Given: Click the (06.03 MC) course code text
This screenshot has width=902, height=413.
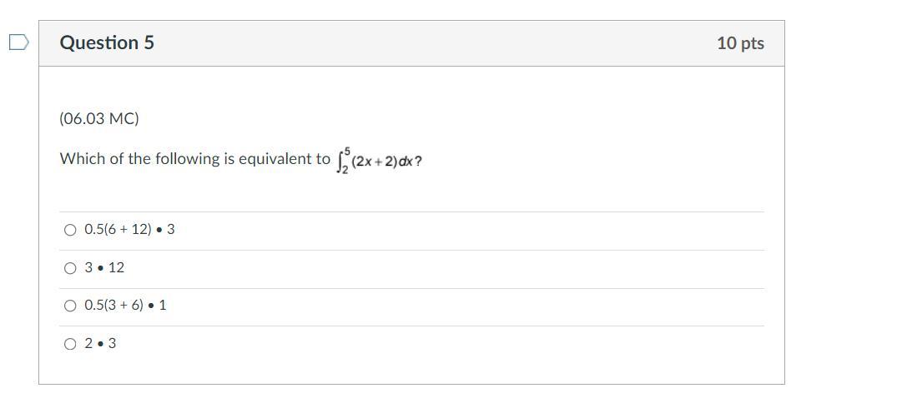Looking at the screenshot, I should click(99, 119).
